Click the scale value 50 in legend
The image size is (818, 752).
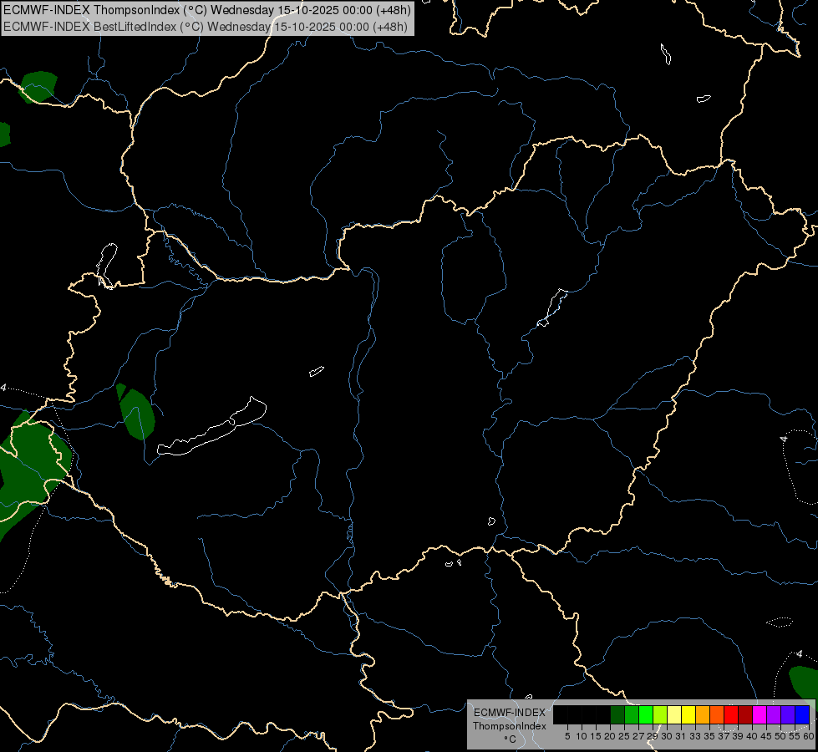tap(780, 736)
